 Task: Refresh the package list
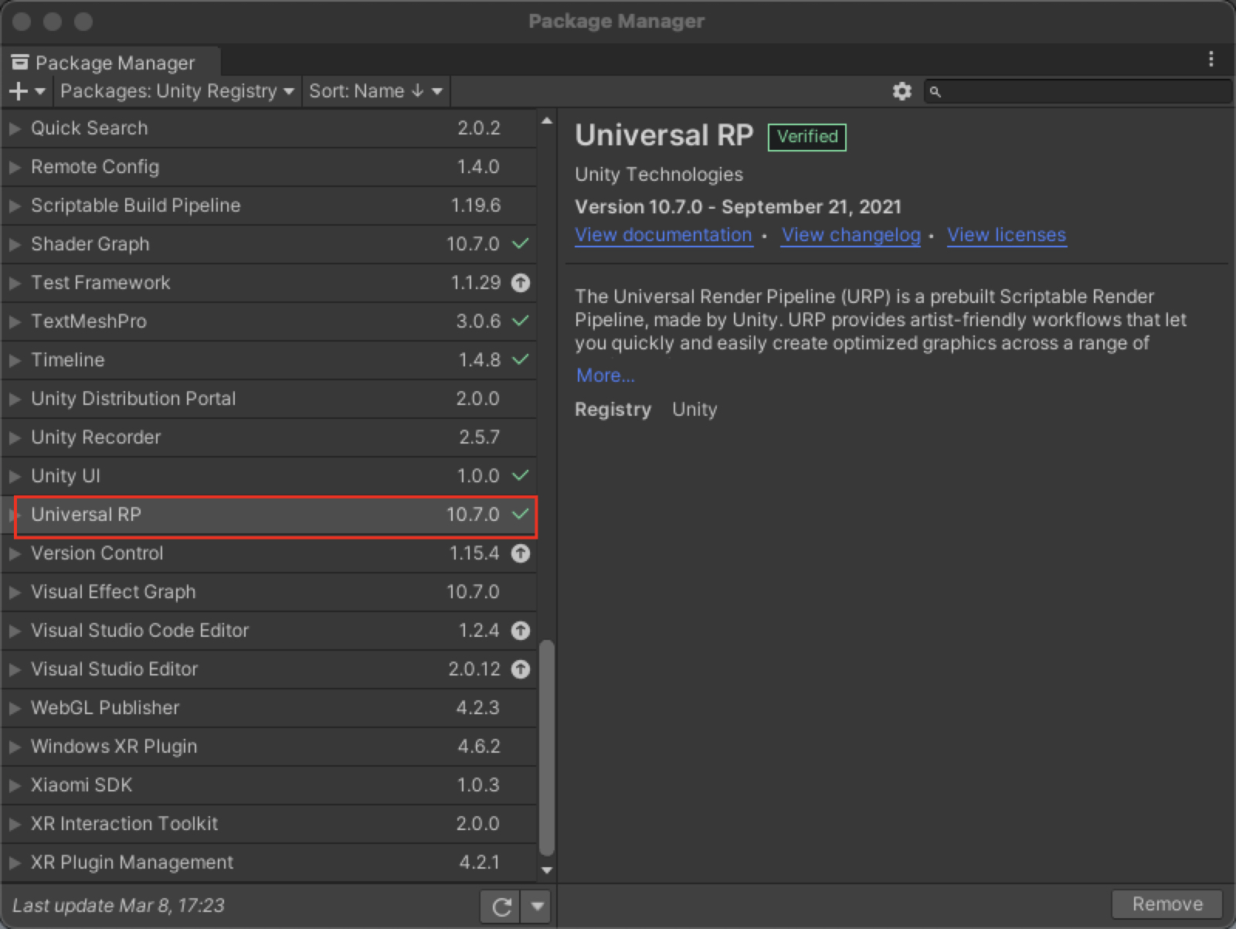tap(501, 906)
